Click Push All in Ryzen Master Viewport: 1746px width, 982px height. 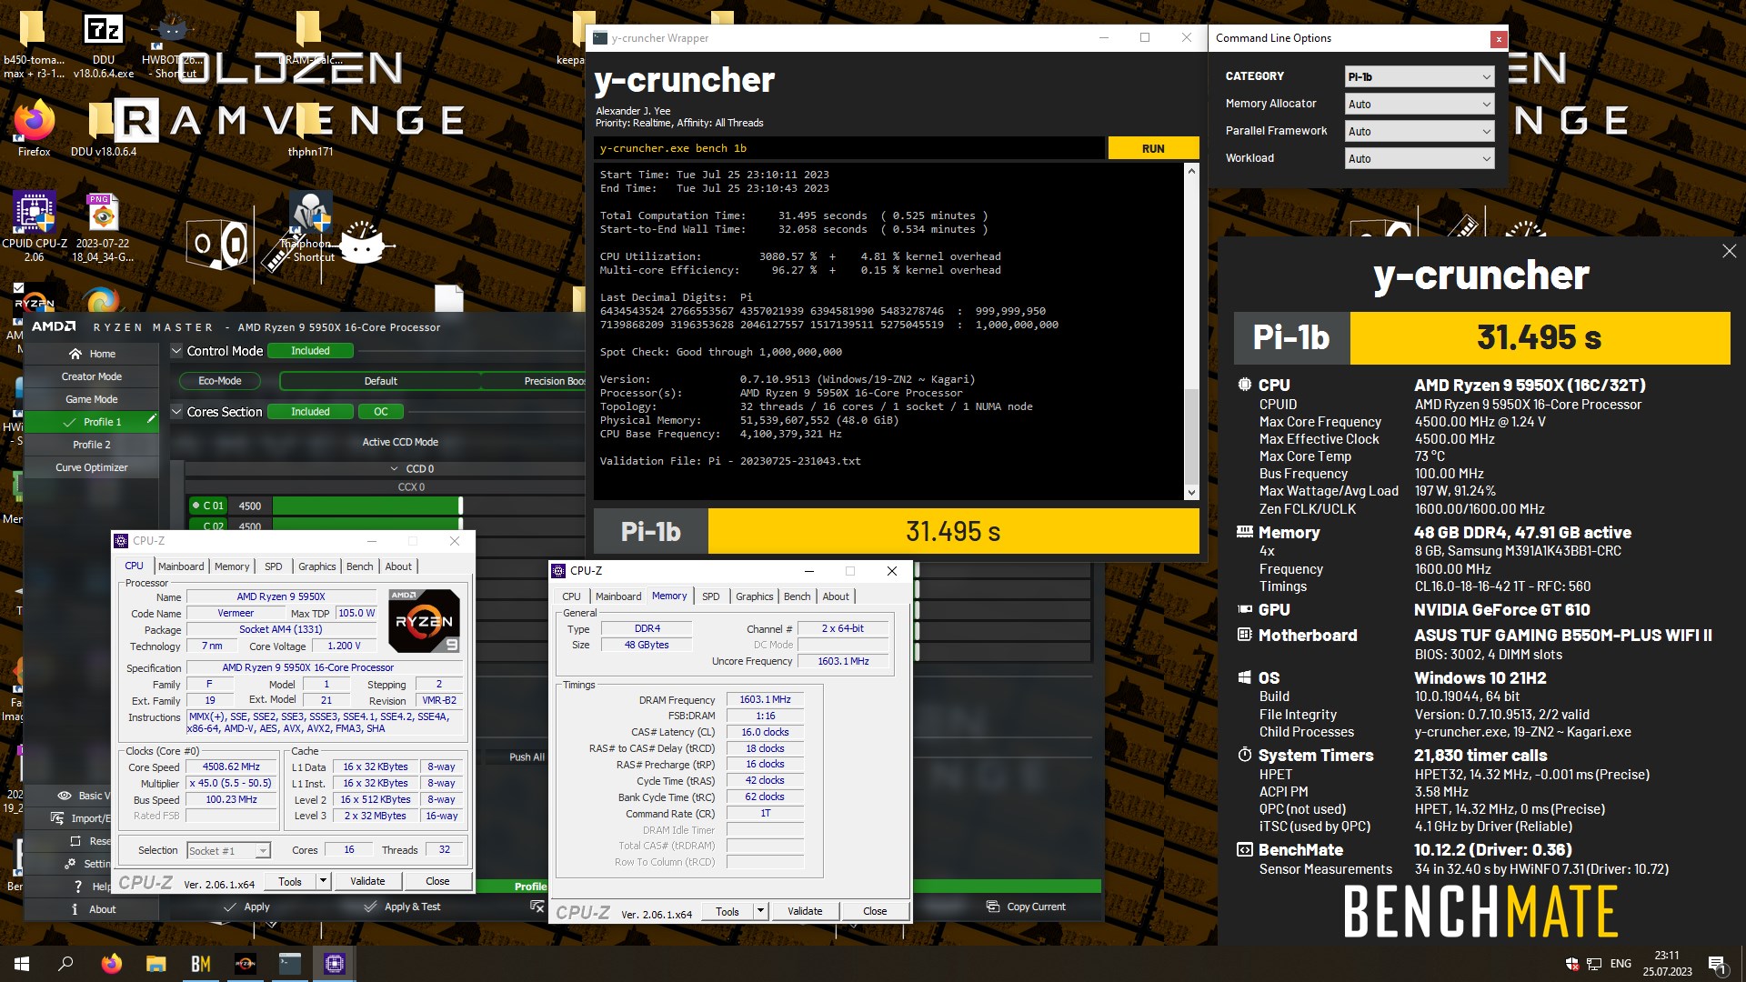click(527, 757)
